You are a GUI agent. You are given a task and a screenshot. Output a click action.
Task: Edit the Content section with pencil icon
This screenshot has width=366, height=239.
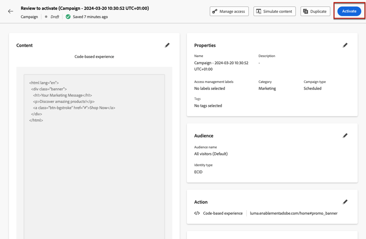(167, 45)
